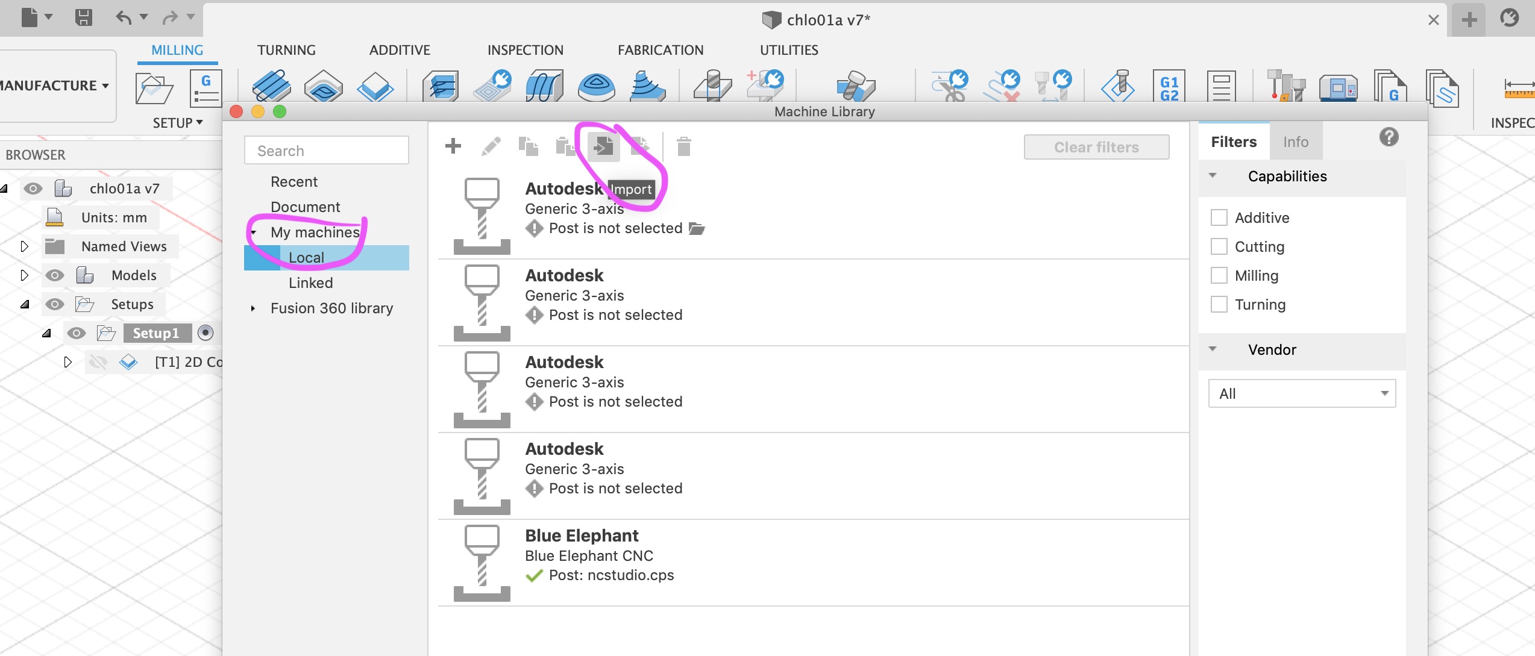Viewport: 1535px width, 656px height.
Task: Click the Import machine icon
Action: coord(603,146)
